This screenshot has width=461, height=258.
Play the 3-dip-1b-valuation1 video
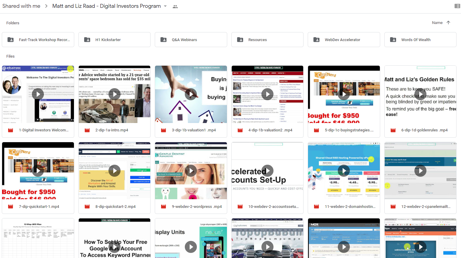191,94
